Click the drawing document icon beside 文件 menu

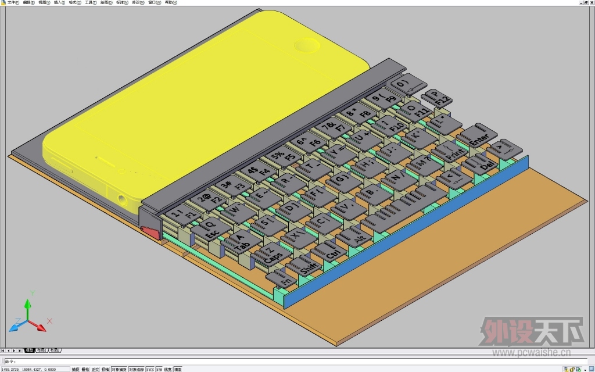coord(3,2)
